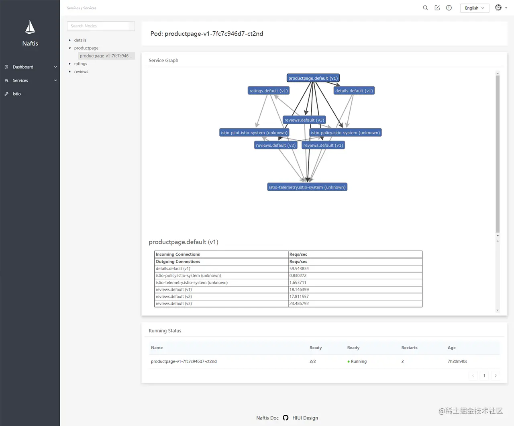This screenshot has height=426, width=514.
Task: Click the reviews tree label
Action: (81, 72)
